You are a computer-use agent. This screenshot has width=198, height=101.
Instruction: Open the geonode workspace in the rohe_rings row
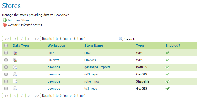point(54,81)
